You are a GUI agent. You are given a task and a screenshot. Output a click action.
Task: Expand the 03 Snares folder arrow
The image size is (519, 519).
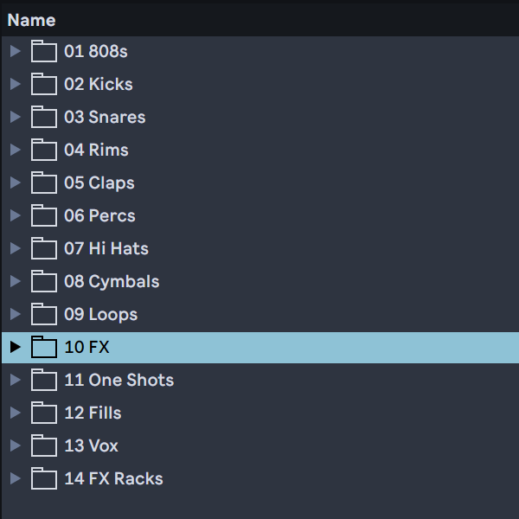pyautogui.click(x=15, y=117)
